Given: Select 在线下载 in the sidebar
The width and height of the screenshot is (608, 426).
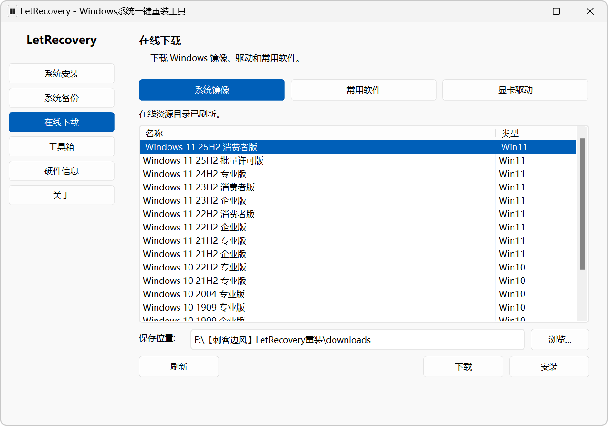Looking at the screenshot, I should [62, 122].
